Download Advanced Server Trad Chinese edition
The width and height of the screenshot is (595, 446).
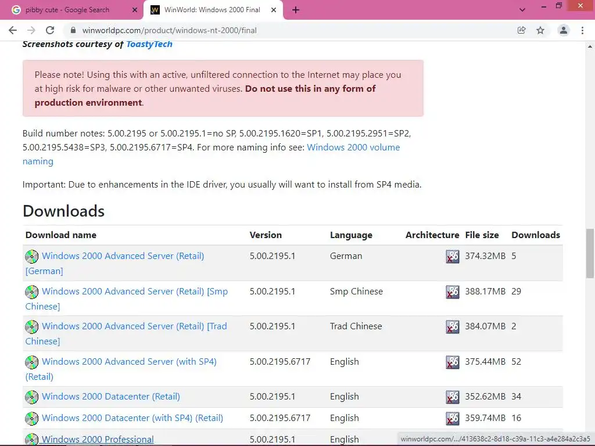tap(126, 333)
